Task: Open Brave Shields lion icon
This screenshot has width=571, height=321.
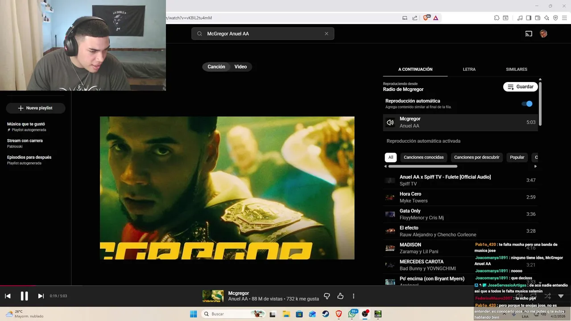Action: tap(426, 18)
